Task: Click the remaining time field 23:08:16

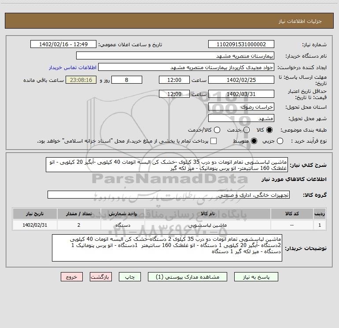Action: (81, 80)
